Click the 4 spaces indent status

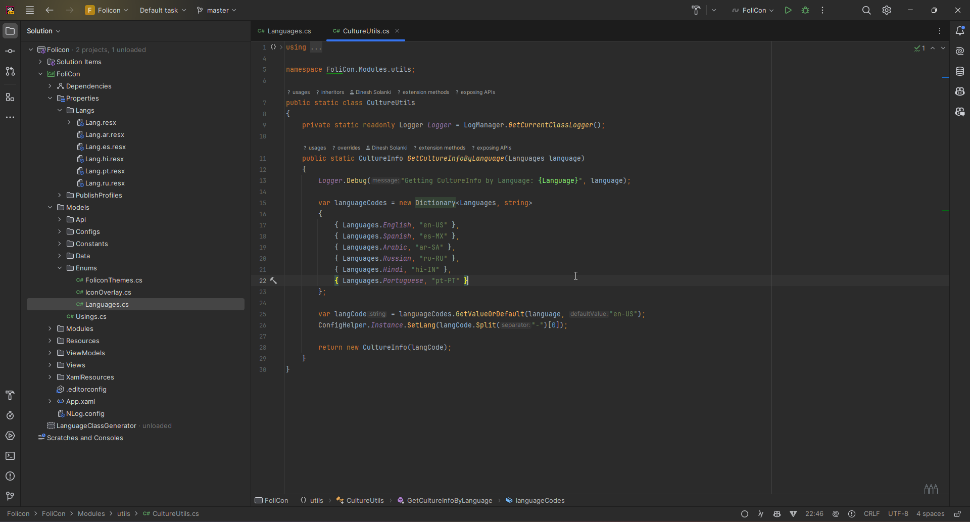tap(931, 514)
